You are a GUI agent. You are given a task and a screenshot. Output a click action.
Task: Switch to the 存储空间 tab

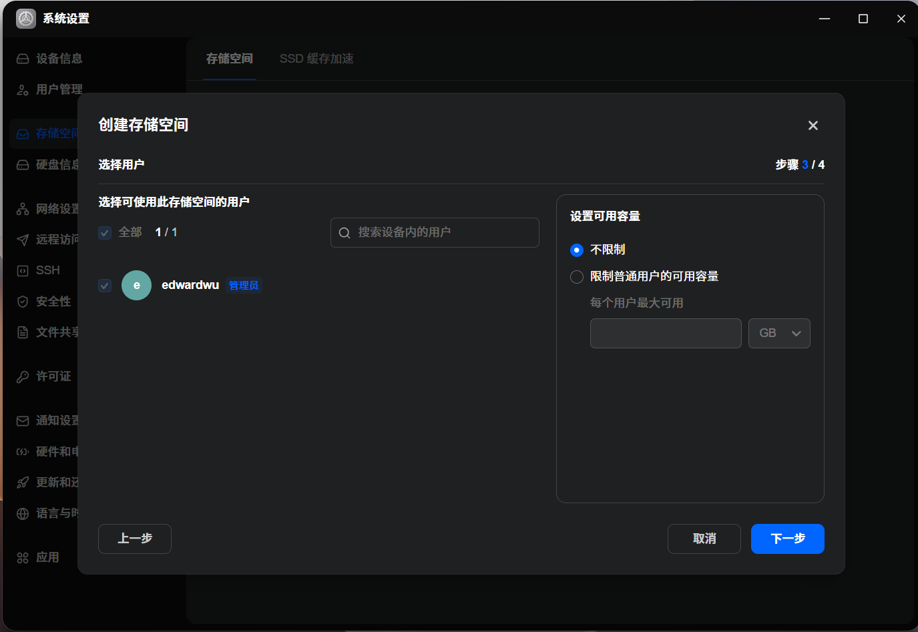pyautogui.click(x=230, y=59)
